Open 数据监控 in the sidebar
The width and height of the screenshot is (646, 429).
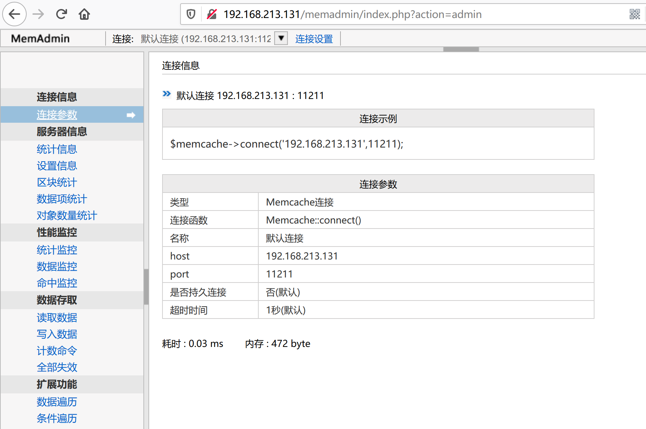57,267
